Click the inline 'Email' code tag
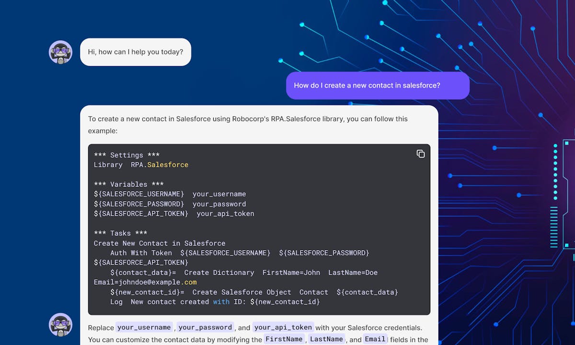The height and width of the screenshot is (345, 575). 375,339
